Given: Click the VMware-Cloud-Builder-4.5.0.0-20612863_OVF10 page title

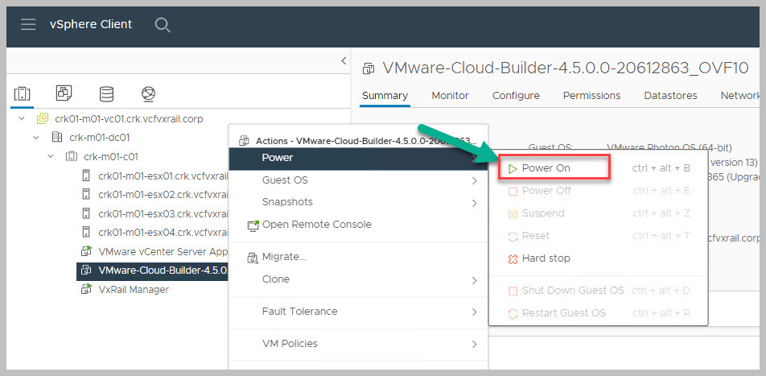Looking at the screenshot, I should 565,68.
